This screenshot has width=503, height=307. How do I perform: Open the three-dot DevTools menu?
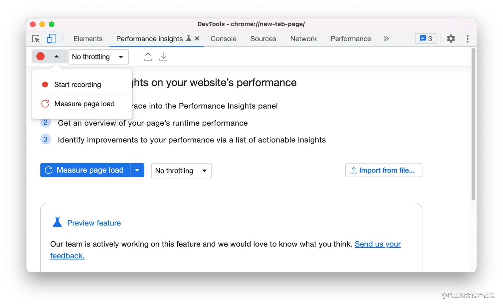click(467, 39)
